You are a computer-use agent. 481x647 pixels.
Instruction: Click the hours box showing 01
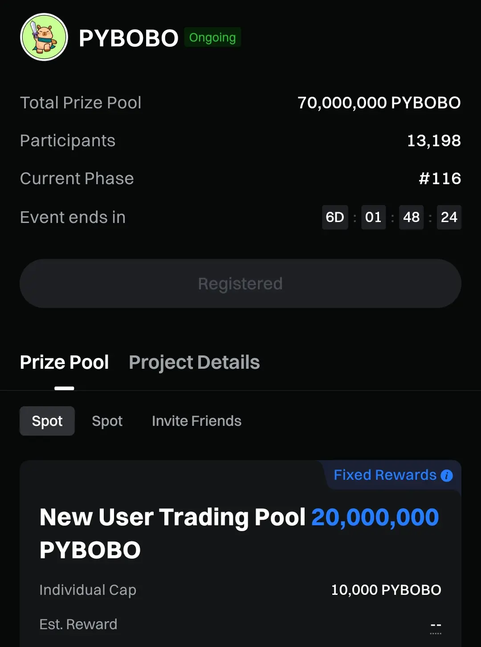[x=373, y=217]
